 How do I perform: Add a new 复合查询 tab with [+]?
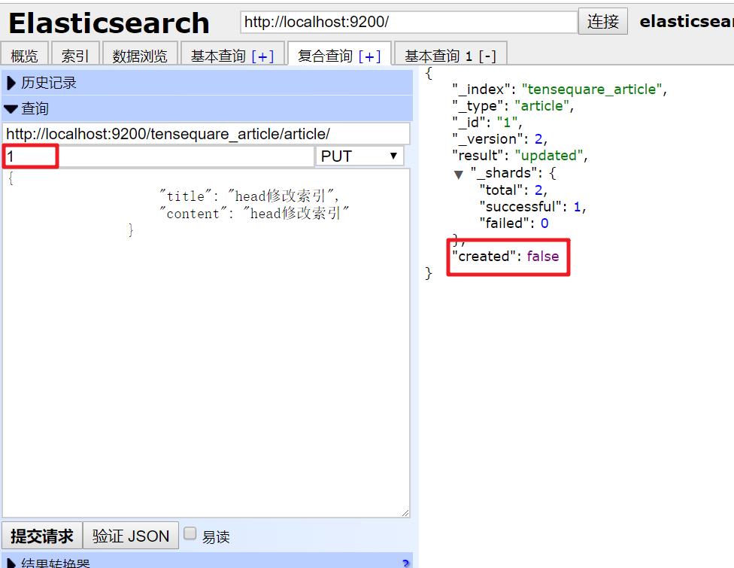coord(370,56)
